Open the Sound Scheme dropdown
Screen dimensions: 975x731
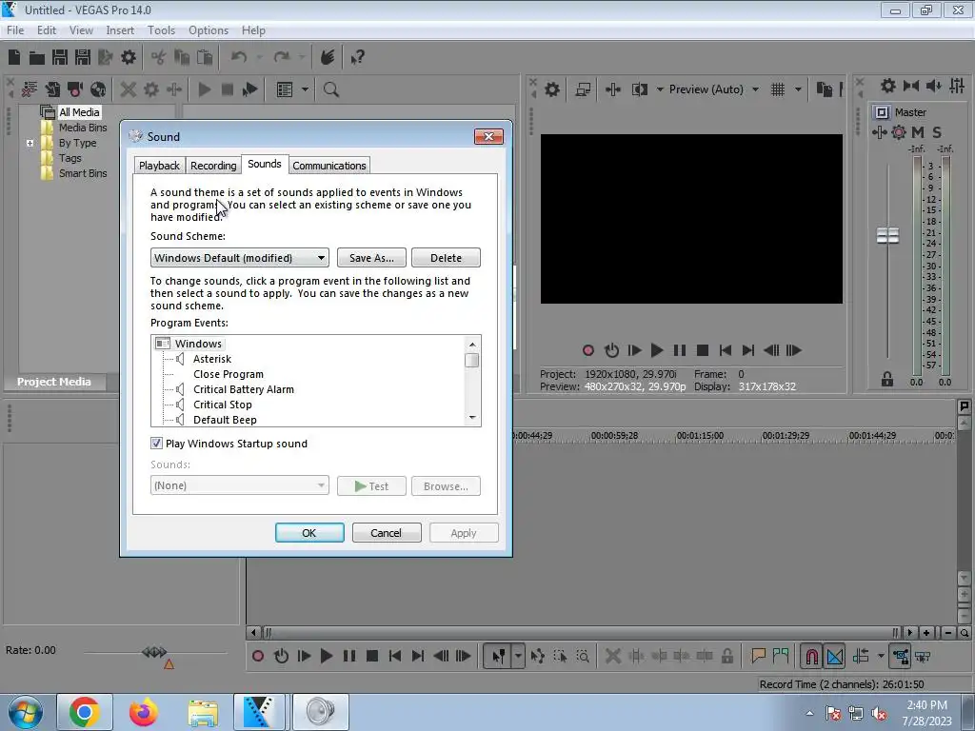click(x=239, y=258)
